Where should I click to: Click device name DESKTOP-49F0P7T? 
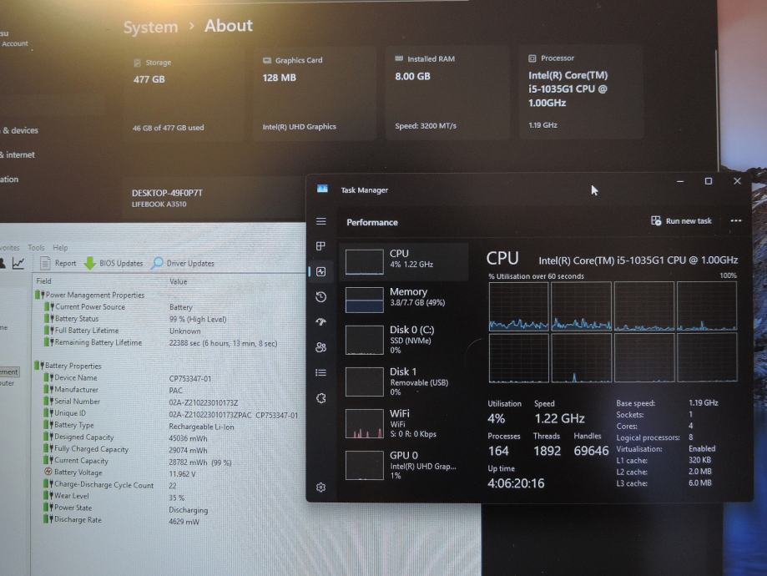click(x=167, y=193)
